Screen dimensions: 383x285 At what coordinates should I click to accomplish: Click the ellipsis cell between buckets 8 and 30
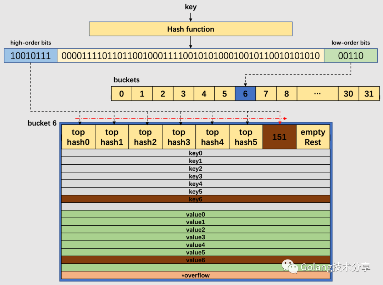pyautogui.click(x=317, y=94)
